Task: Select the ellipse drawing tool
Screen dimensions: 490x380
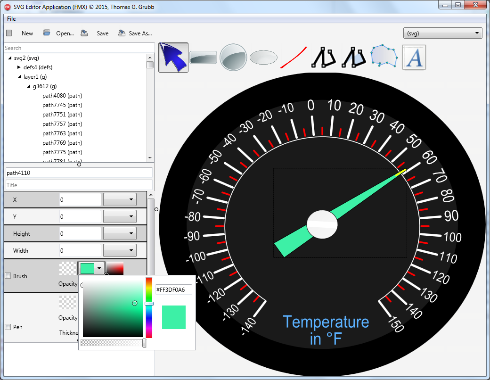Action: click(x=263, y=58)
